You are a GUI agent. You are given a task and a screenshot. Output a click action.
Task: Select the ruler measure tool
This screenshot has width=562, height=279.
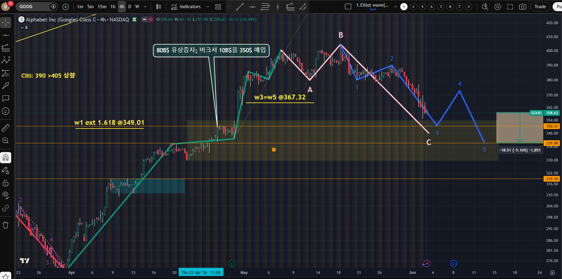click(6, 128)
